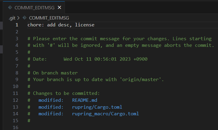Click "On branch master" comment text
This screenshot has width=218, height=130.
[55, 73]
